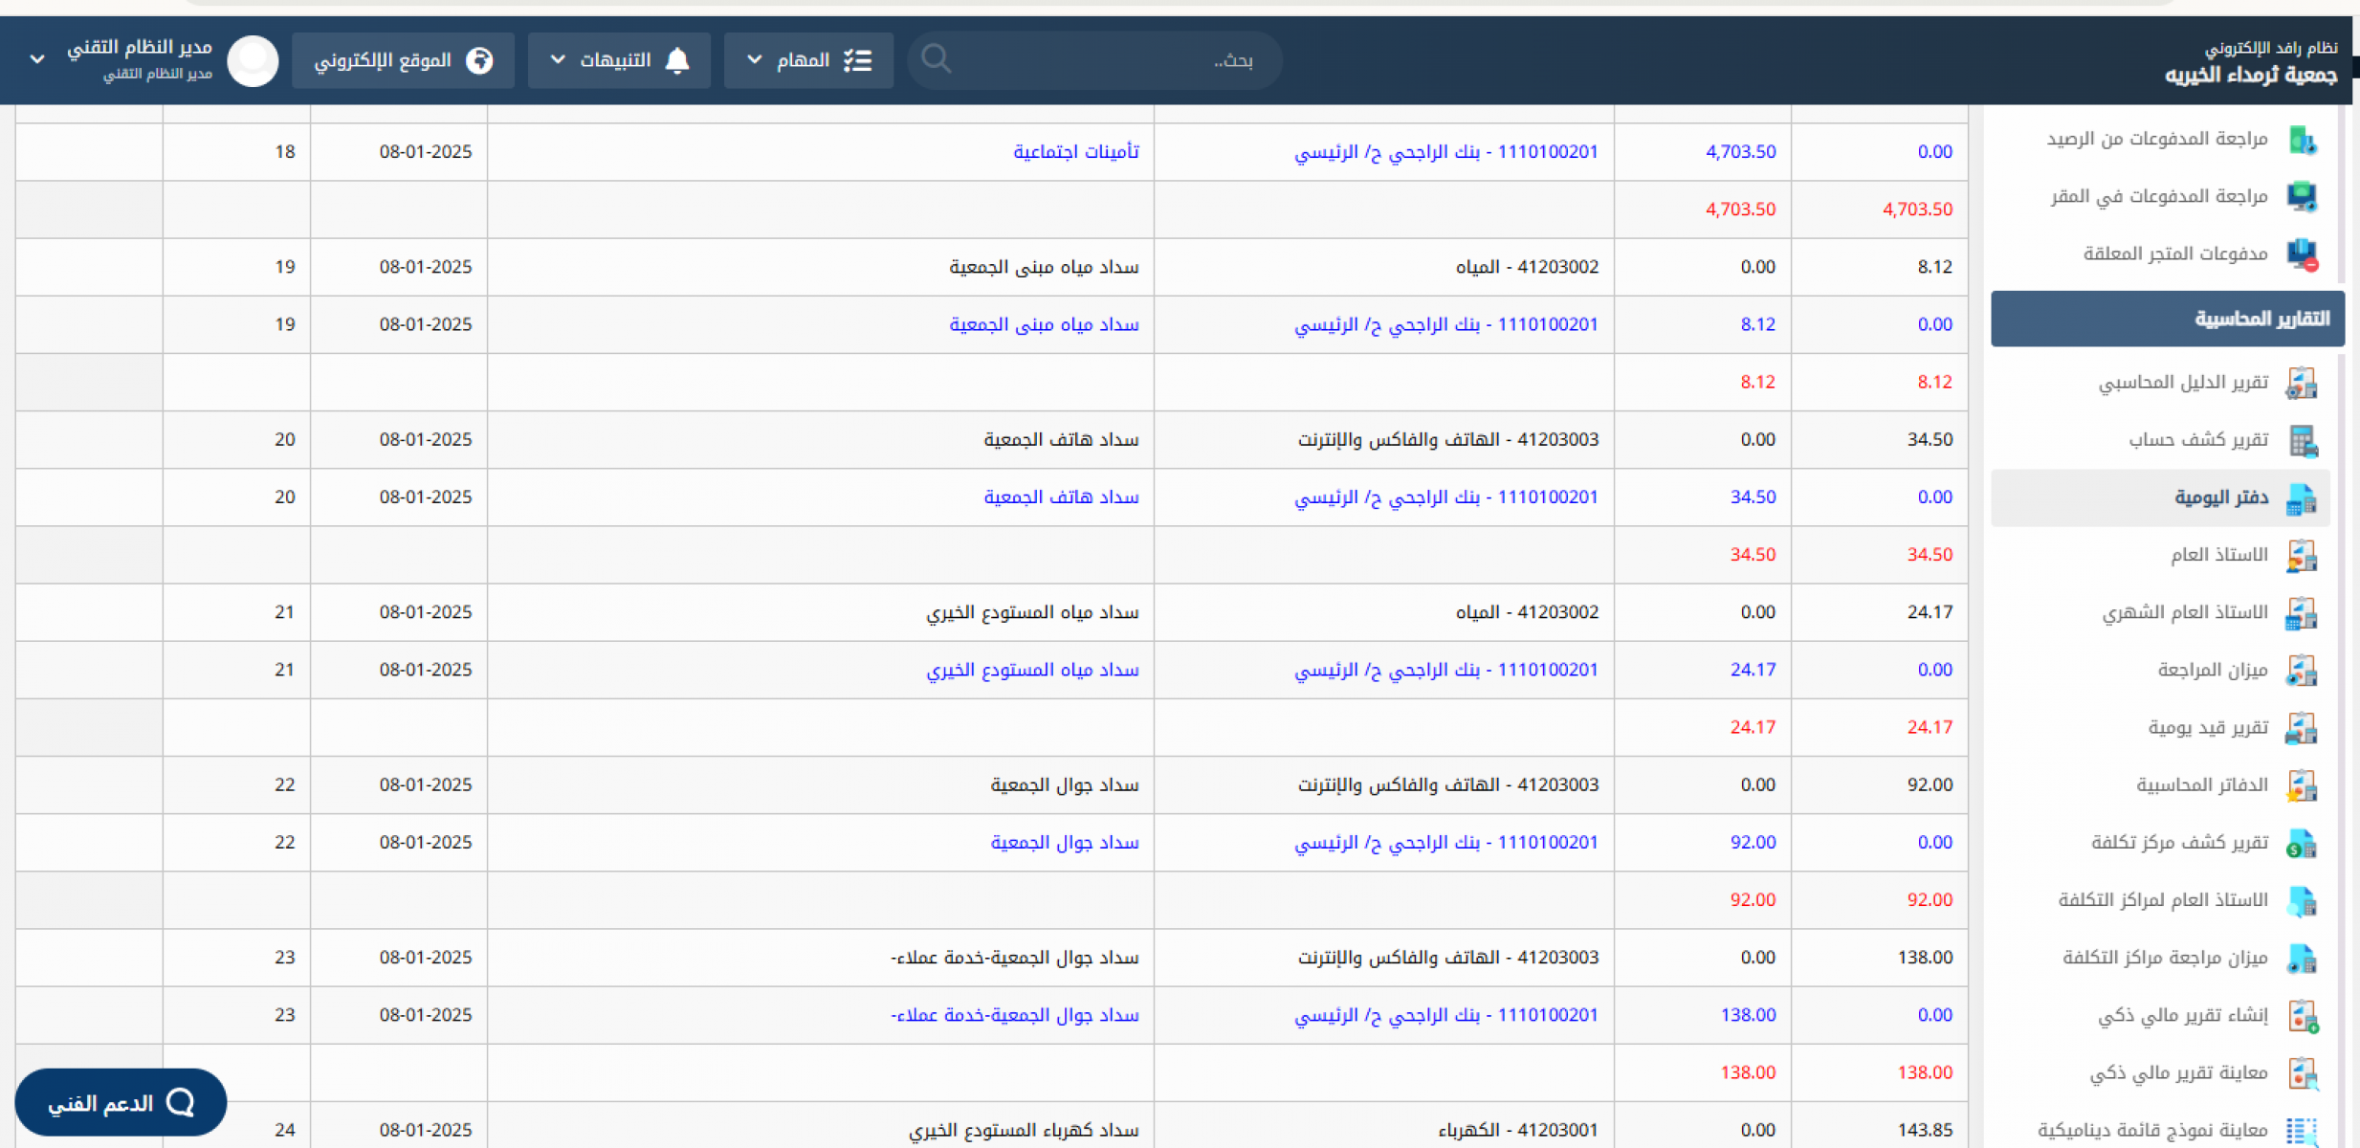Click the user avatar circle

(253, 60)
